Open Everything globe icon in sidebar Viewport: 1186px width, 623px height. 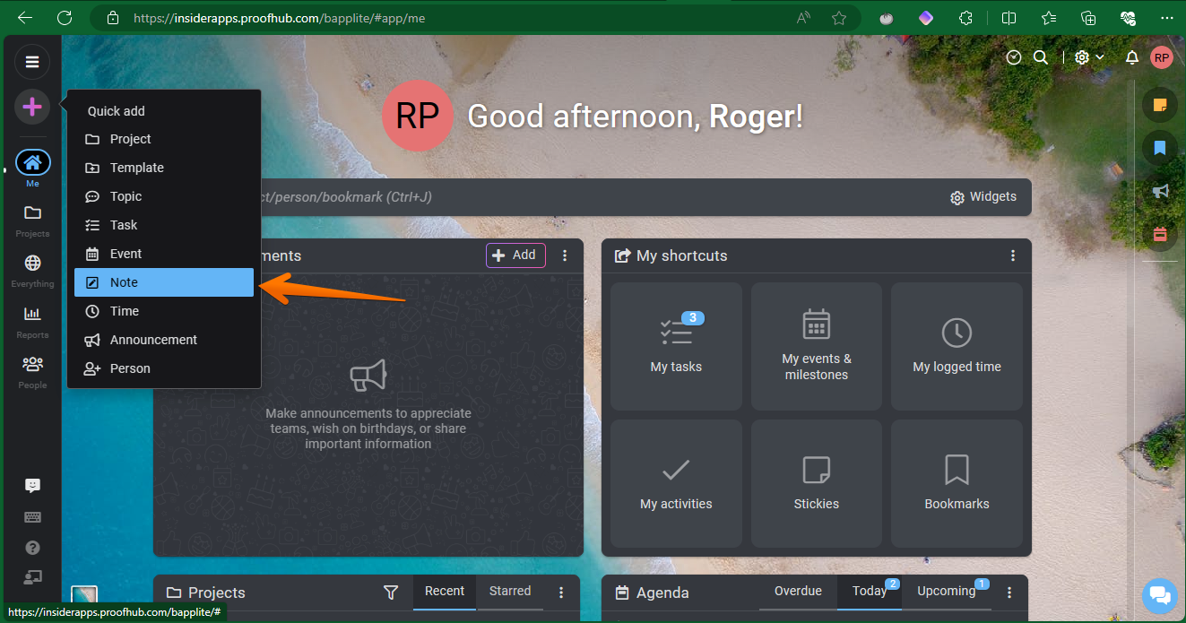[32, 270]
